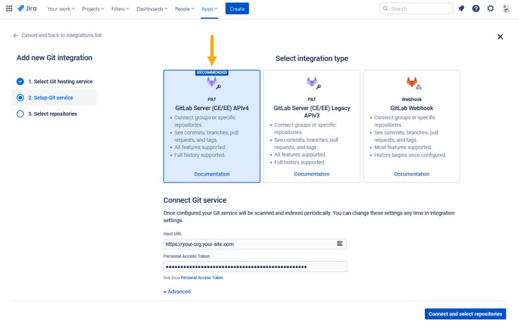Click the Host URL field's autofill icon
This screenshot has height=329, width=519.
tap(340, 244)
